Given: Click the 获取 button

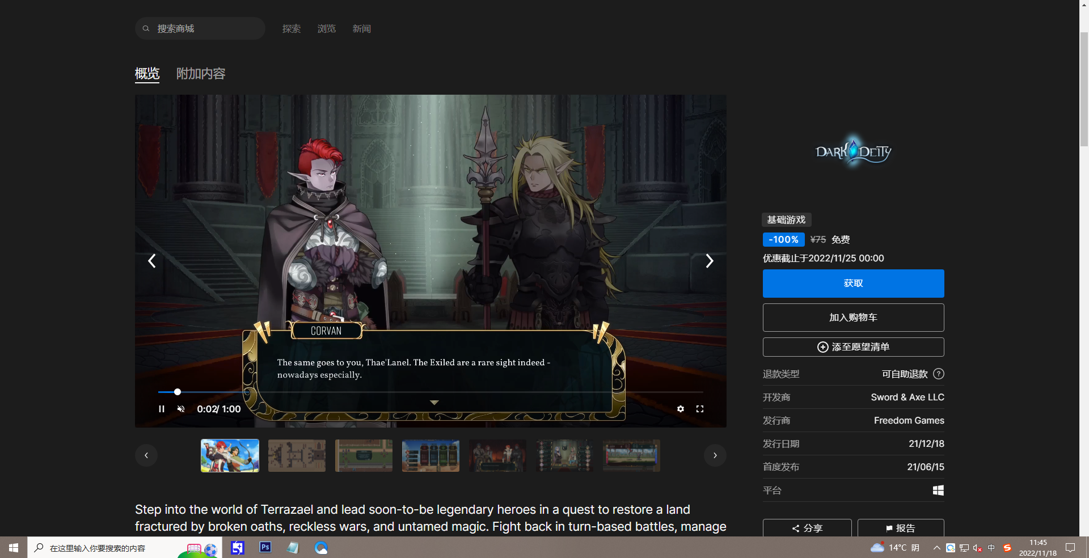Looking at the screenshot, I should 853,284.
